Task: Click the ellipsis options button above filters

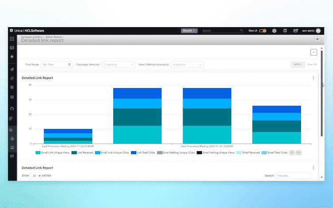Action: 313,52
